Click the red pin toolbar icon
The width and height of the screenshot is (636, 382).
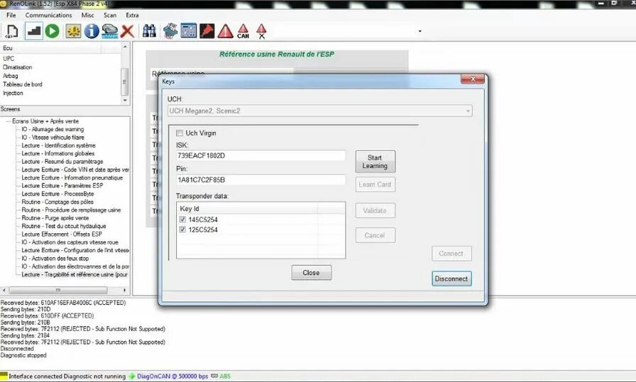pyautogui.click(x=207, y=31)
